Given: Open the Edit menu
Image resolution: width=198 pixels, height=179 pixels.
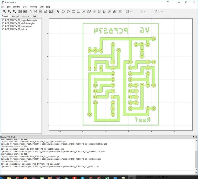Looking at the screenshot, I should (x=9, y=7).
